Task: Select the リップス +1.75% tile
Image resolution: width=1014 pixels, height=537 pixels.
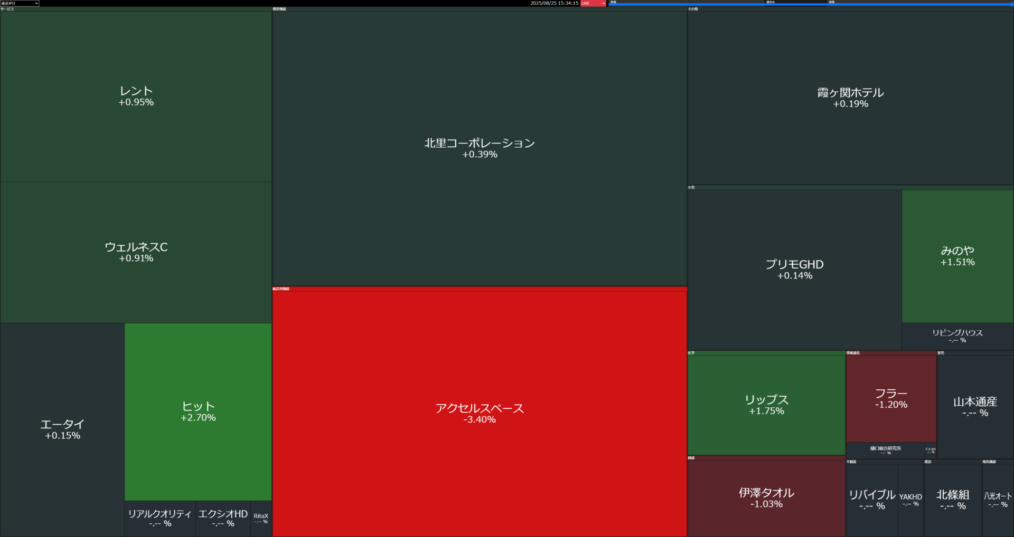Action: pos(766,405)
